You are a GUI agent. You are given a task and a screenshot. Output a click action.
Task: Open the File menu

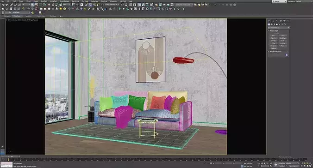coord(2,1)
